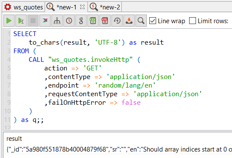Click the failOnHttpError parameter name

[x=77, y=103]
